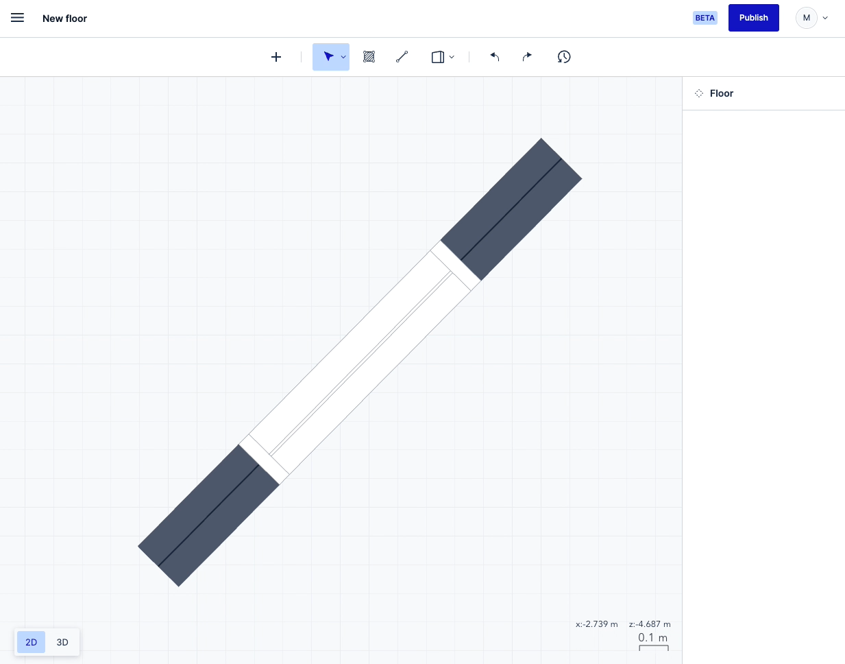Click the New floor title
Image resolution: width=845 pixels, height=664 pixels.
[x=64, y=19]
